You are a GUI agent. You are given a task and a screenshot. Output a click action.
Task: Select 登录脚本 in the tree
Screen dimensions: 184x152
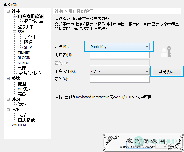(26, 27)
